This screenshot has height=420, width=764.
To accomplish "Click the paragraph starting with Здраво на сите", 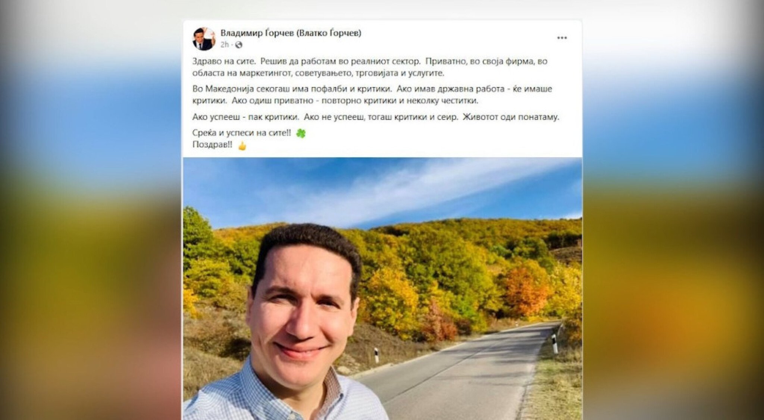I will click(x=370, y=67).
